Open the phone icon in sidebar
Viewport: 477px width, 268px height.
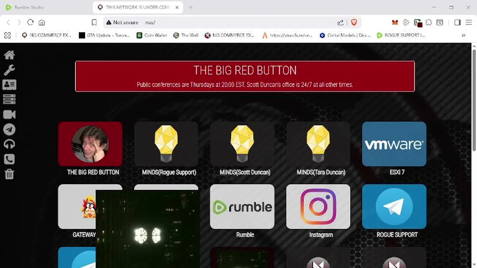[x=9, y=159]
